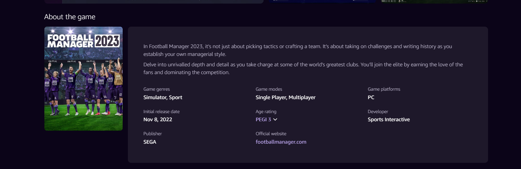Click the paragraph starting 'In Football Manager 2023'
The width and height of the screenshot is (521, 169).
coord(298,50)
